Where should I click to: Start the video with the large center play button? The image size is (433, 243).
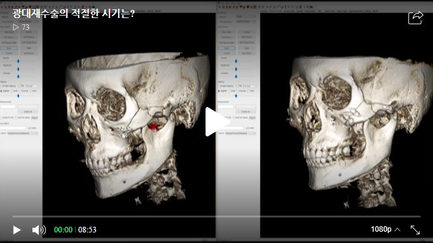point(216,121)
